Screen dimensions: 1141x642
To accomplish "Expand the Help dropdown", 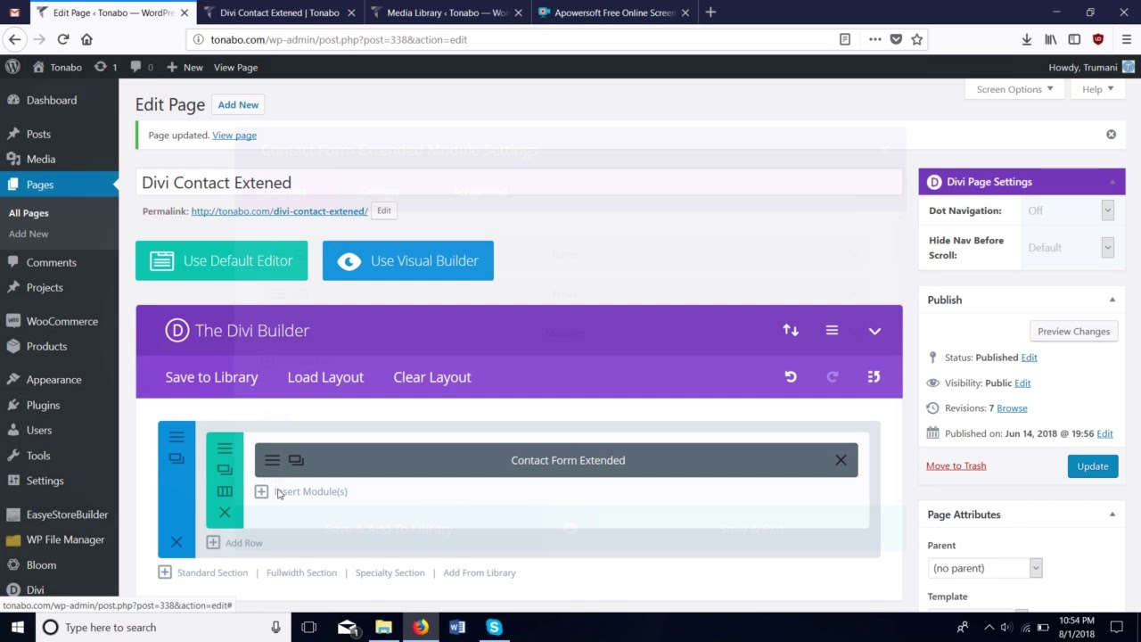I will click(x=1098, y=89).
